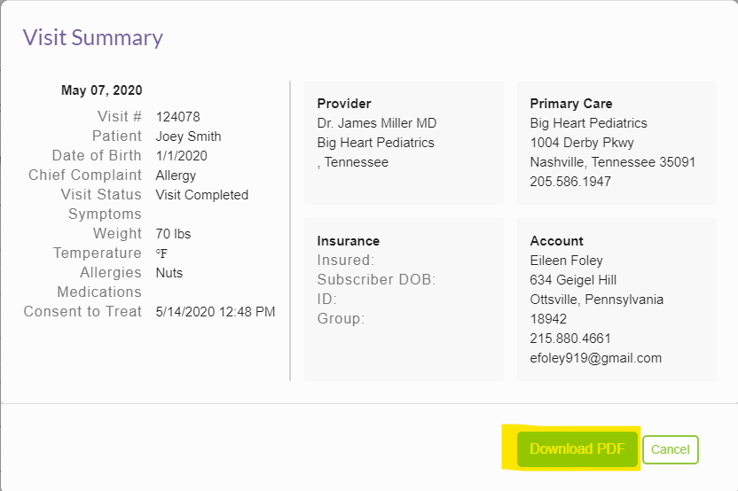The image size is (738, 491).
Task: Select patient name Joey Smith
Action: coord(188,136)
